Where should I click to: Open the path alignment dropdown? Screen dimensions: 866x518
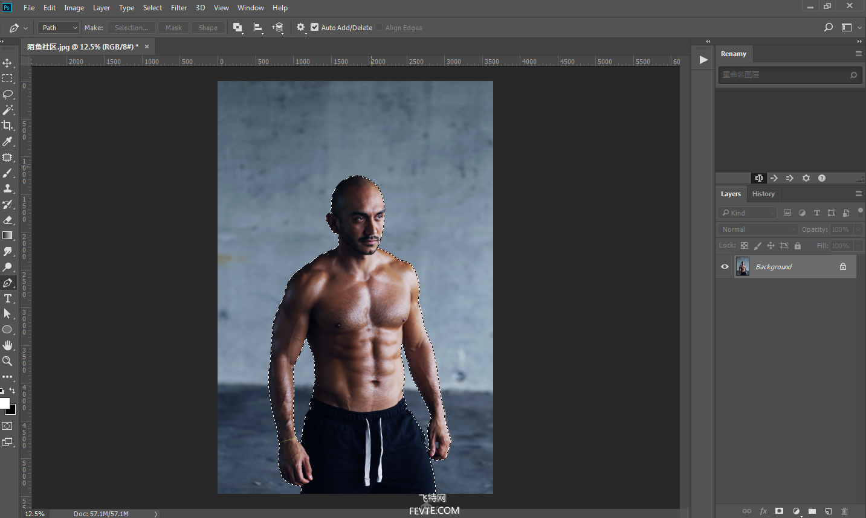pyautogui.click(x=258, y=27)
